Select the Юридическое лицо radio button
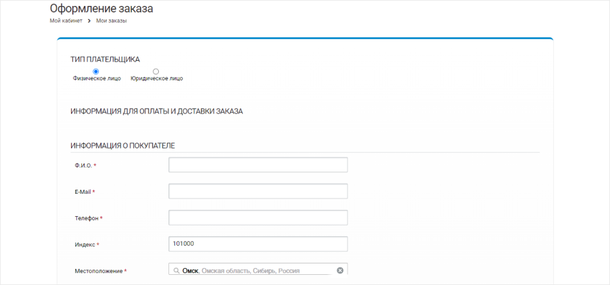Screen dimensions: 610x285 [156, 71]
